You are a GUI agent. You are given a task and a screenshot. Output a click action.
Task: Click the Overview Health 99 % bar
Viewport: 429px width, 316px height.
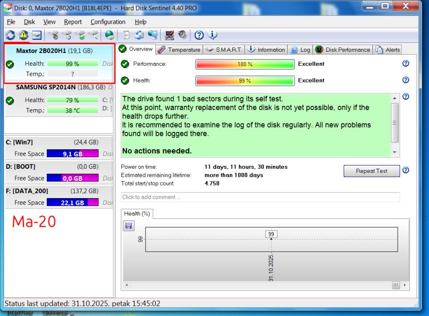click(245, 81)
